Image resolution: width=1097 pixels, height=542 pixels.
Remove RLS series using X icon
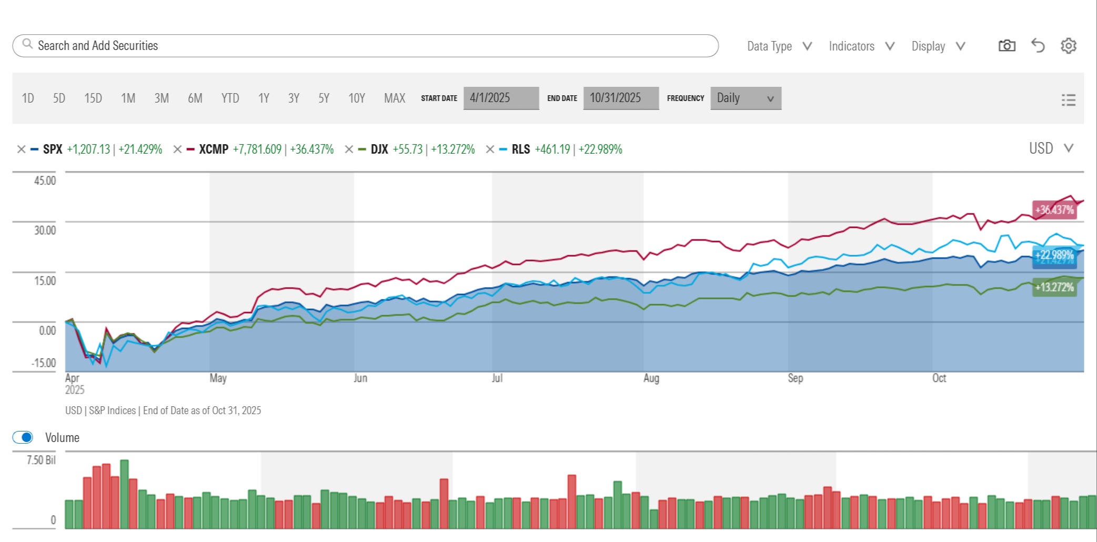pyautogui.click(x=489, y=149)
